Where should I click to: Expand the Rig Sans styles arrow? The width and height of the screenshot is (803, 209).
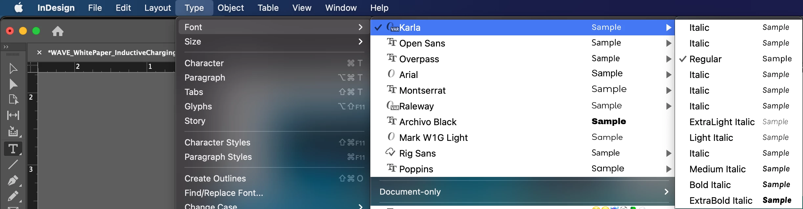click(x=668, y=153)
